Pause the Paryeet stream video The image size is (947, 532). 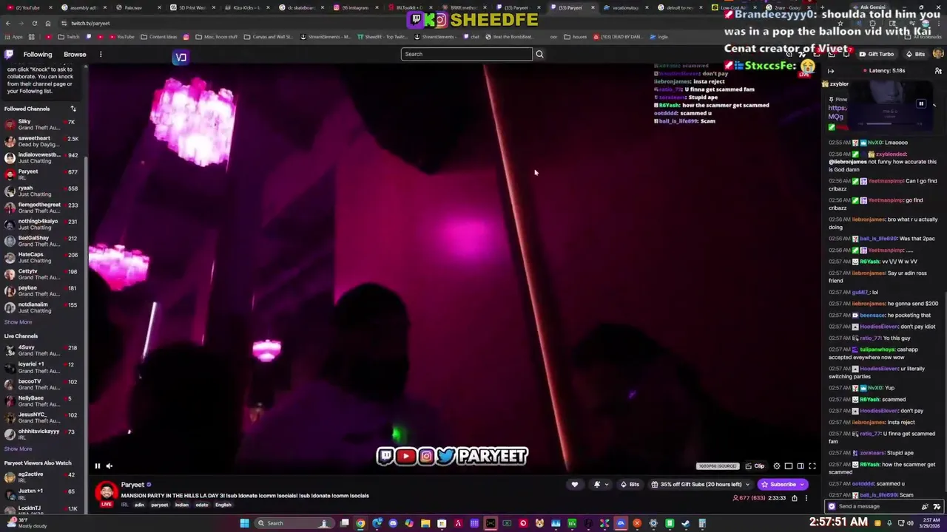click(x=97, y=465)
